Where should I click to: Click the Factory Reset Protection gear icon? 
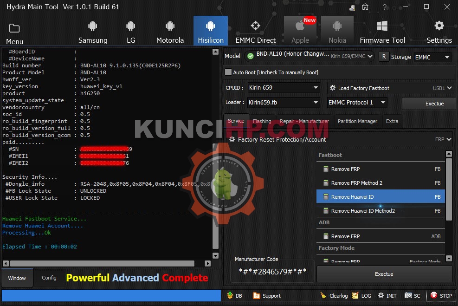click(x=232, y=139)
